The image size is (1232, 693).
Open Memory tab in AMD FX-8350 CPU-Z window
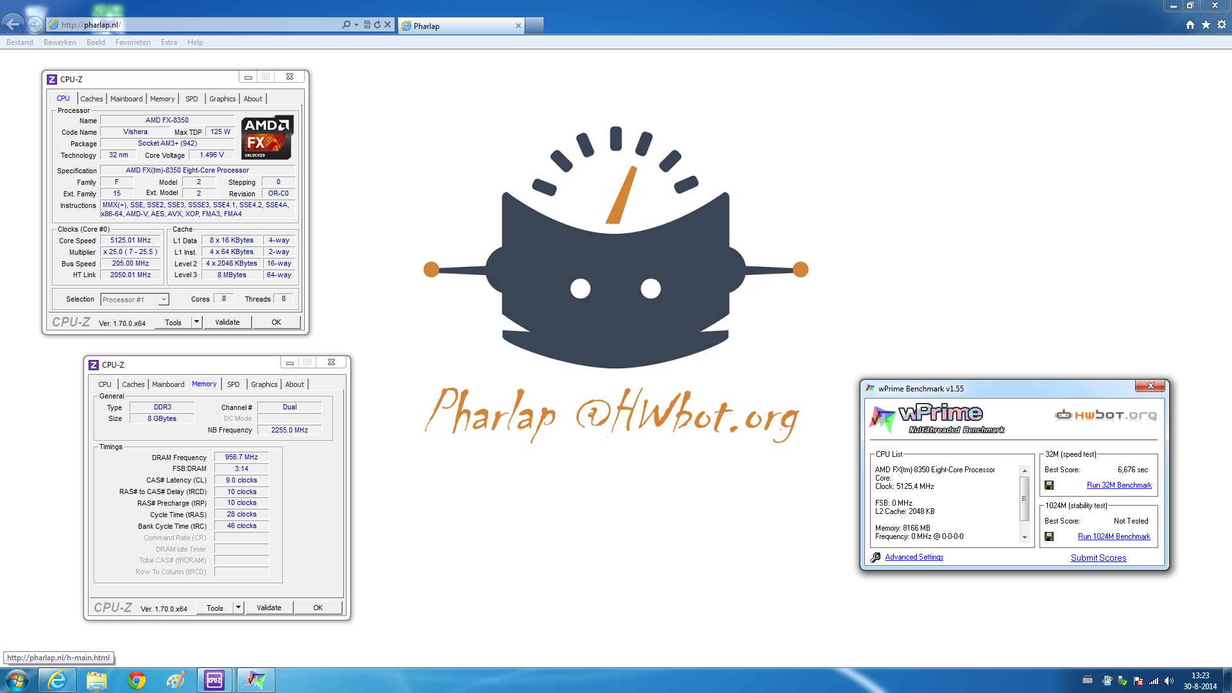(162, 99)
